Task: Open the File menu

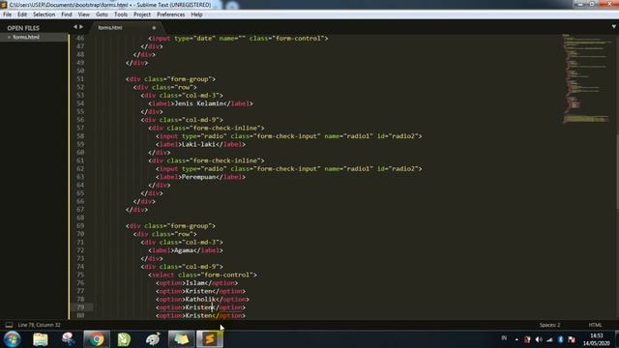Action: pyautogui.click(x=7, y=14)
